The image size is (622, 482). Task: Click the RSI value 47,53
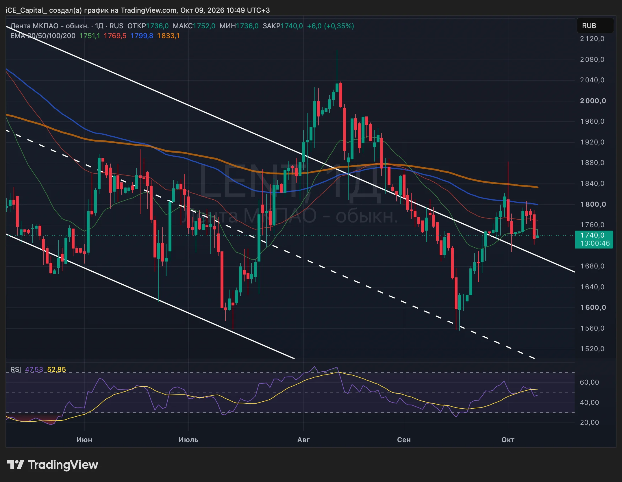pyautogui.click(x=34, y=370)
